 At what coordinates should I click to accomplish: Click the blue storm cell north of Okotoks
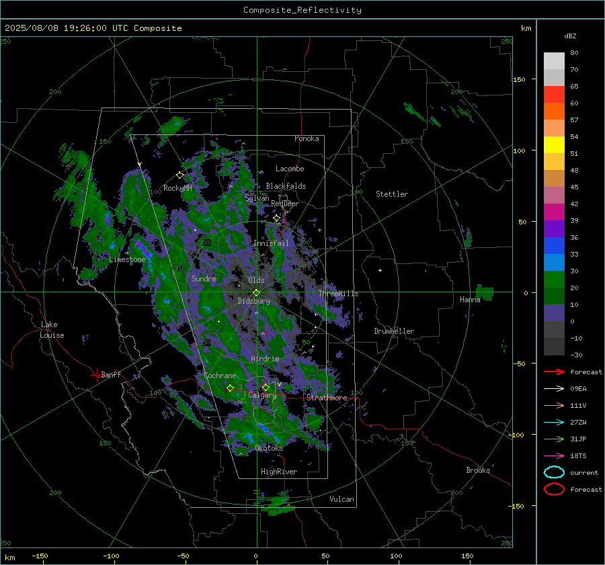pyautogui.click(x=269, y=432)
